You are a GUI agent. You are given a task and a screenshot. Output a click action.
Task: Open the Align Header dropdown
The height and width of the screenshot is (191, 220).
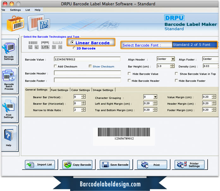166,59
